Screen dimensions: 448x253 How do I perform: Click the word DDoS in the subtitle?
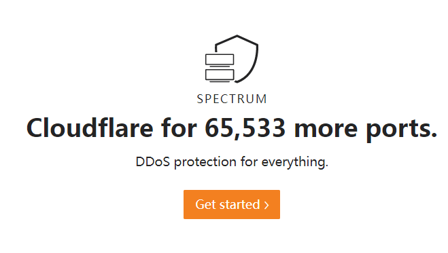[153, 161]
